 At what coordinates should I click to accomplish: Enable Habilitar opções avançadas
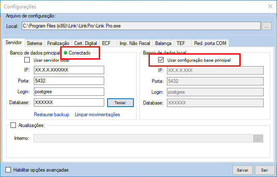(8, 170)
